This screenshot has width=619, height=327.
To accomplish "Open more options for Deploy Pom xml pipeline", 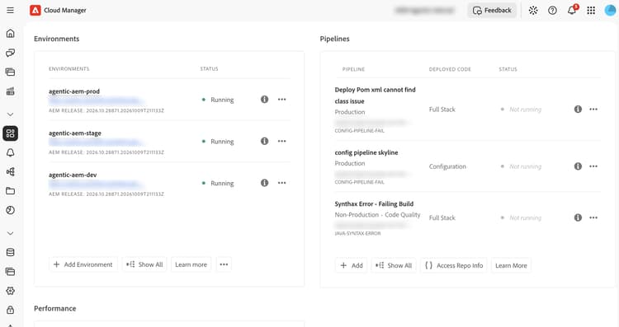I will [593, 109].
